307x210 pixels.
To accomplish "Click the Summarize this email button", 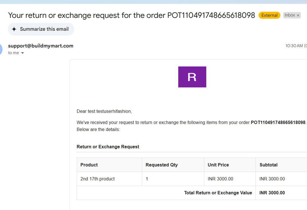I will (41, 29).
